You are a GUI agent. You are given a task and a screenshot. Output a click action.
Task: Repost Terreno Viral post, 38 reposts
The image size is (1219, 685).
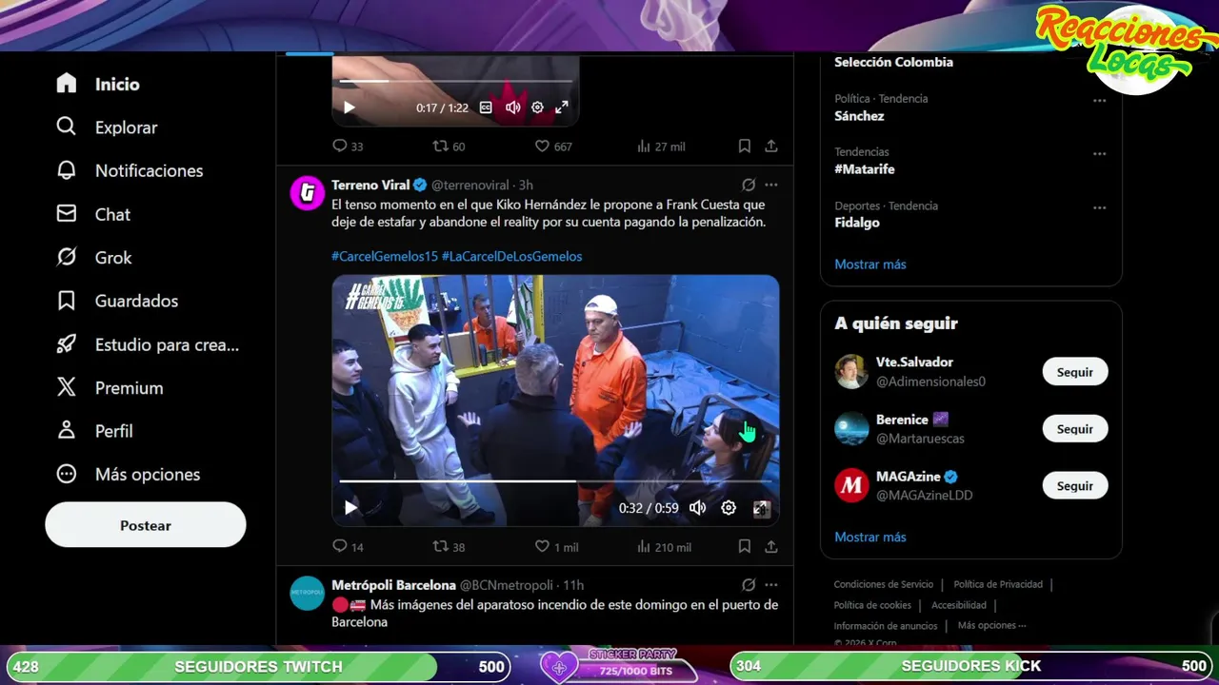449,547
